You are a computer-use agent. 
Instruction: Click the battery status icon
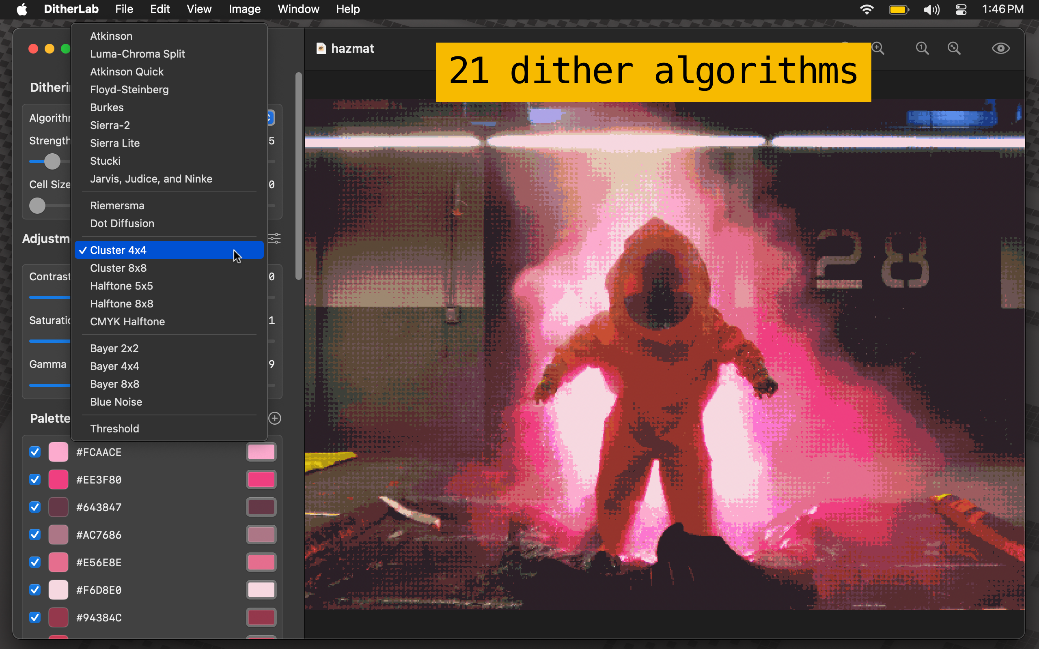tap(899, 9)
